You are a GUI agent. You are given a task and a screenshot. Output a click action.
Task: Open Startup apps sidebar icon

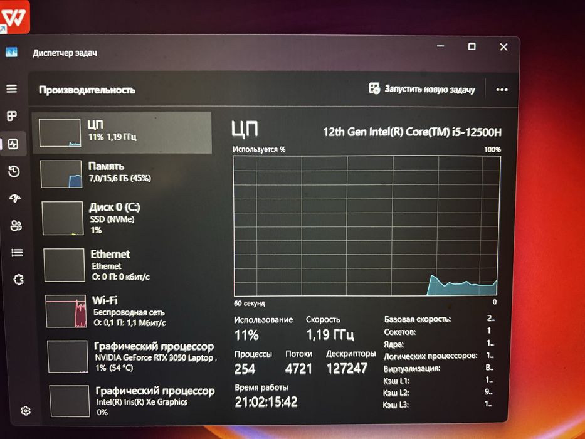(x=15, y=198)
